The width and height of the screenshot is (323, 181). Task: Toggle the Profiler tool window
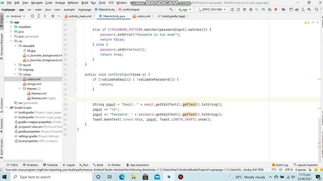[x=114, y=165]
